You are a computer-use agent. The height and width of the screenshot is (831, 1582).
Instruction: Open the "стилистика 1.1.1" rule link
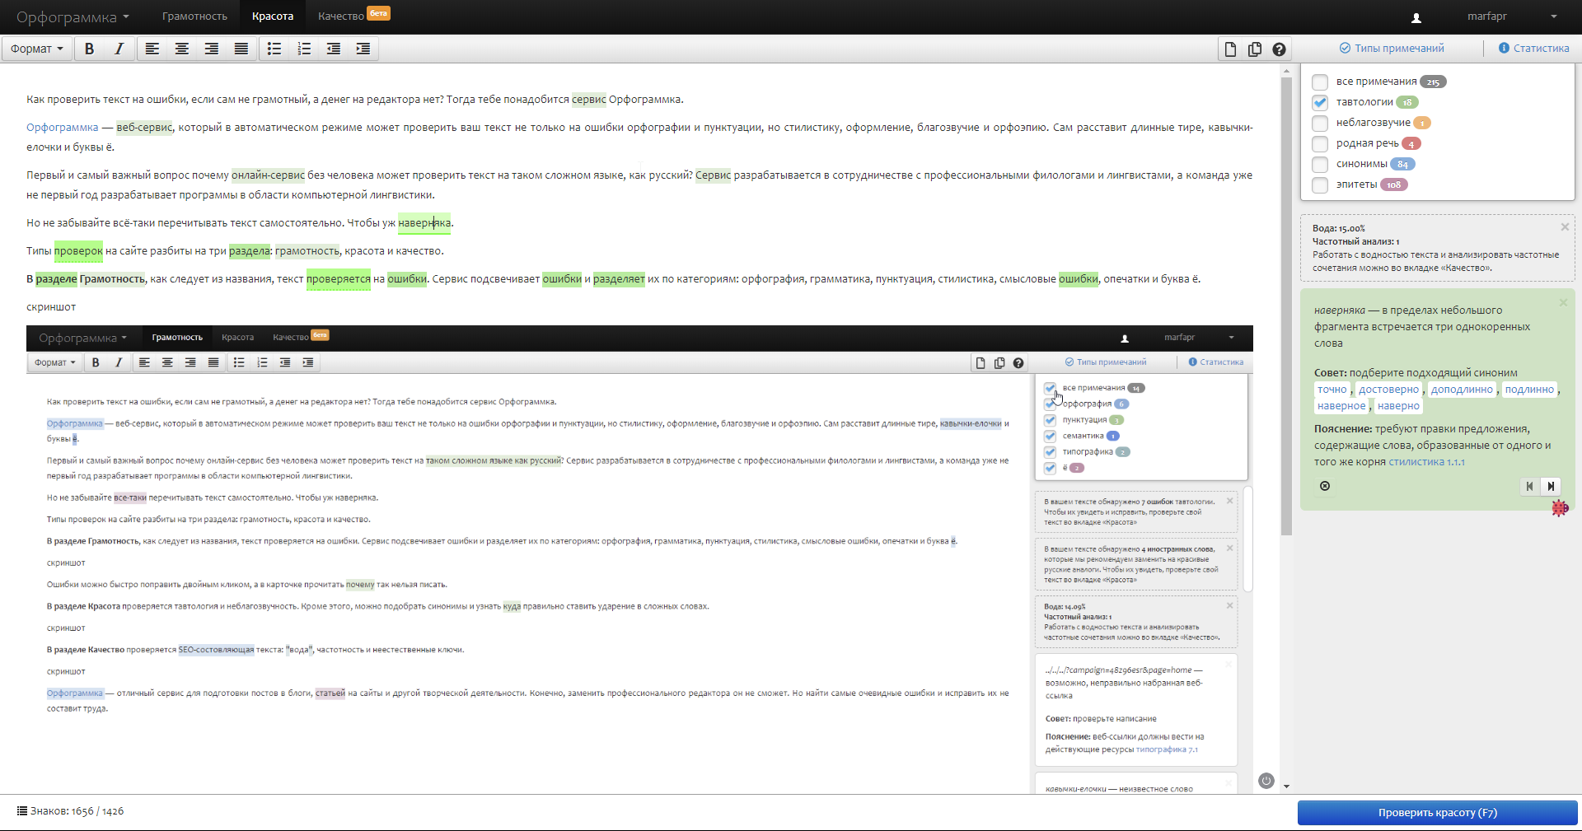click(1427, 462)
